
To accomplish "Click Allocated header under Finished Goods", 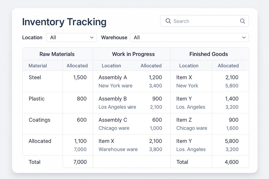I will pos(228,66).
